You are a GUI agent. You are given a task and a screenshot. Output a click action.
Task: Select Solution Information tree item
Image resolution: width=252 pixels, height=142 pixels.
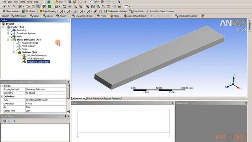point(37,55)
